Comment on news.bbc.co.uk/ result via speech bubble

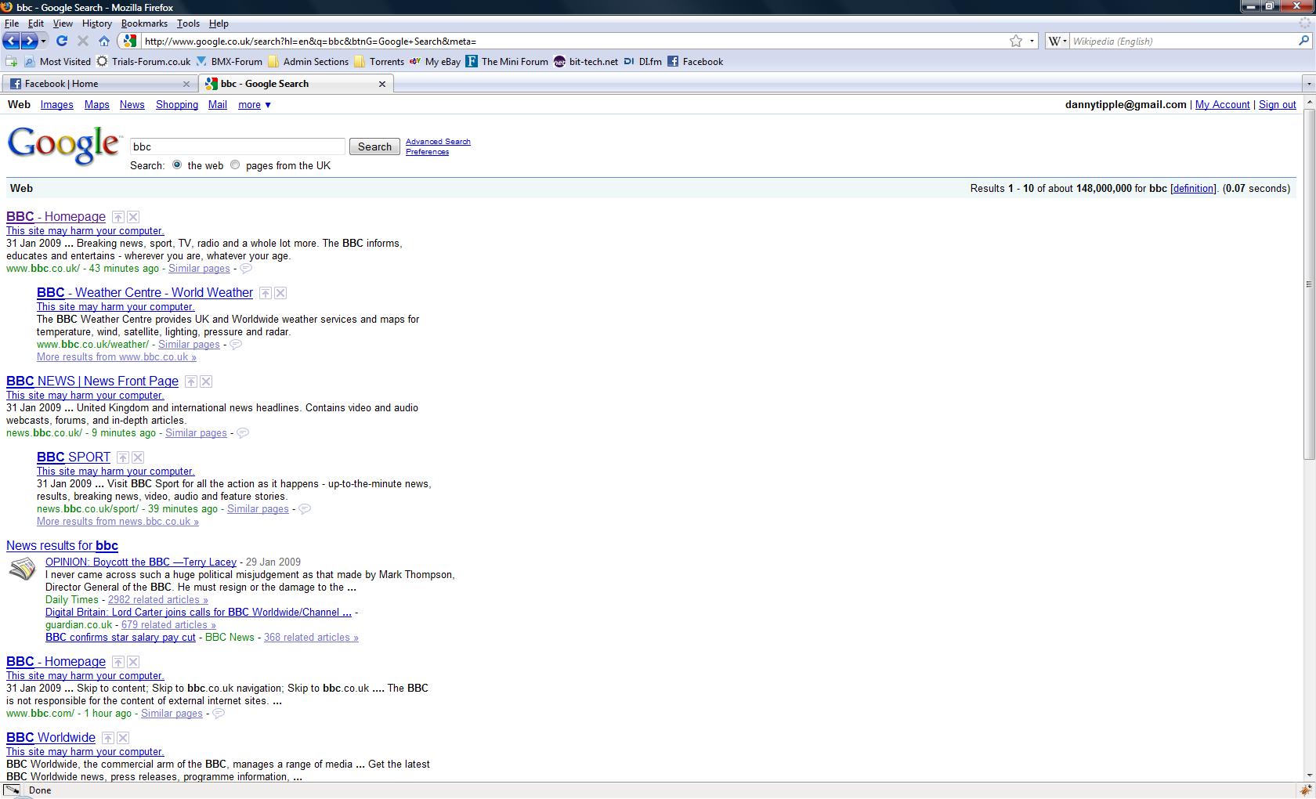pos(243,433)
